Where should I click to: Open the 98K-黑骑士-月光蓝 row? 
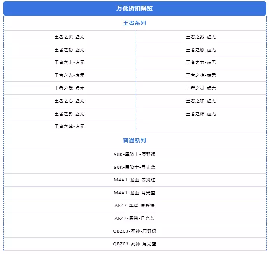(135, 167)
